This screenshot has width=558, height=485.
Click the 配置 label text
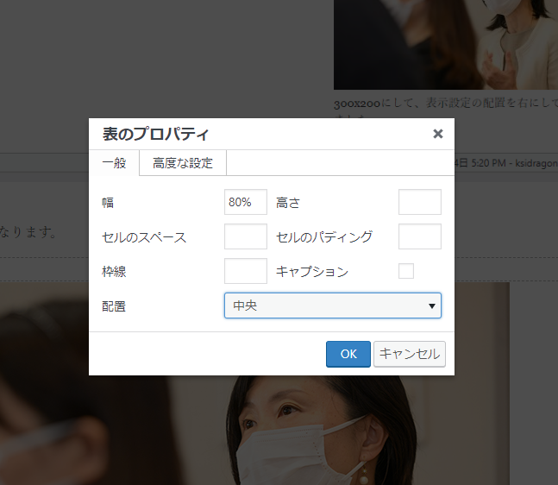pos(114,306)
